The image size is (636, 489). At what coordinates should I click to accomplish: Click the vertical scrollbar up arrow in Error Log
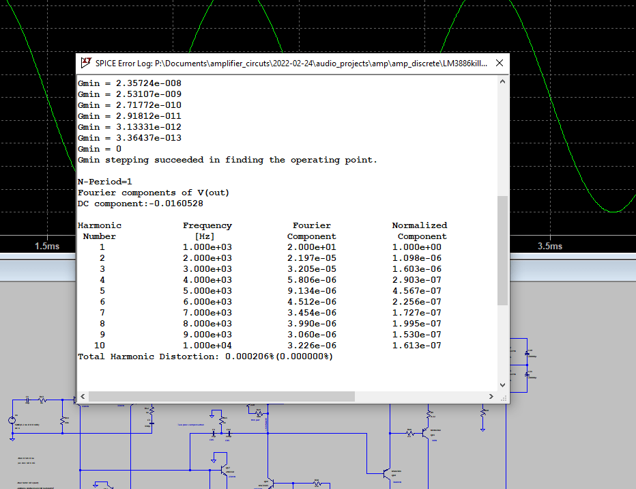(x=502, y=81)
